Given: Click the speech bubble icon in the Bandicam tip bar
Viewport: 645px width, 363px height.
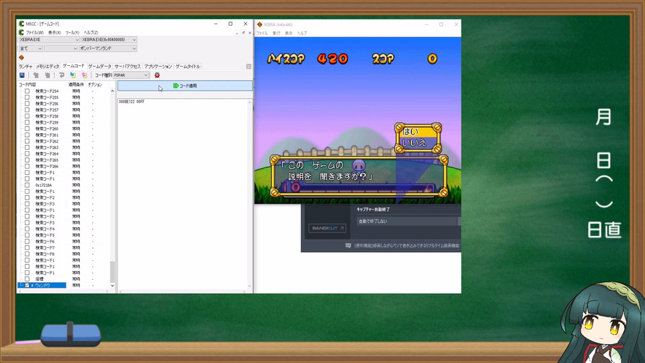Looking at the screenshot, I should click(x=349, y=246).
